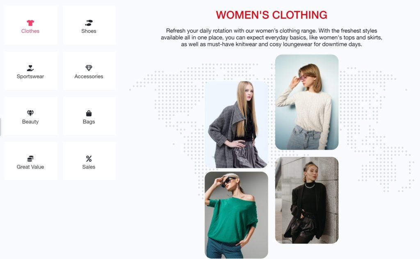This screenshot has width=420, height=259.
Task: Select the shopping bag Bags icon
Action: tap(89, 113)
